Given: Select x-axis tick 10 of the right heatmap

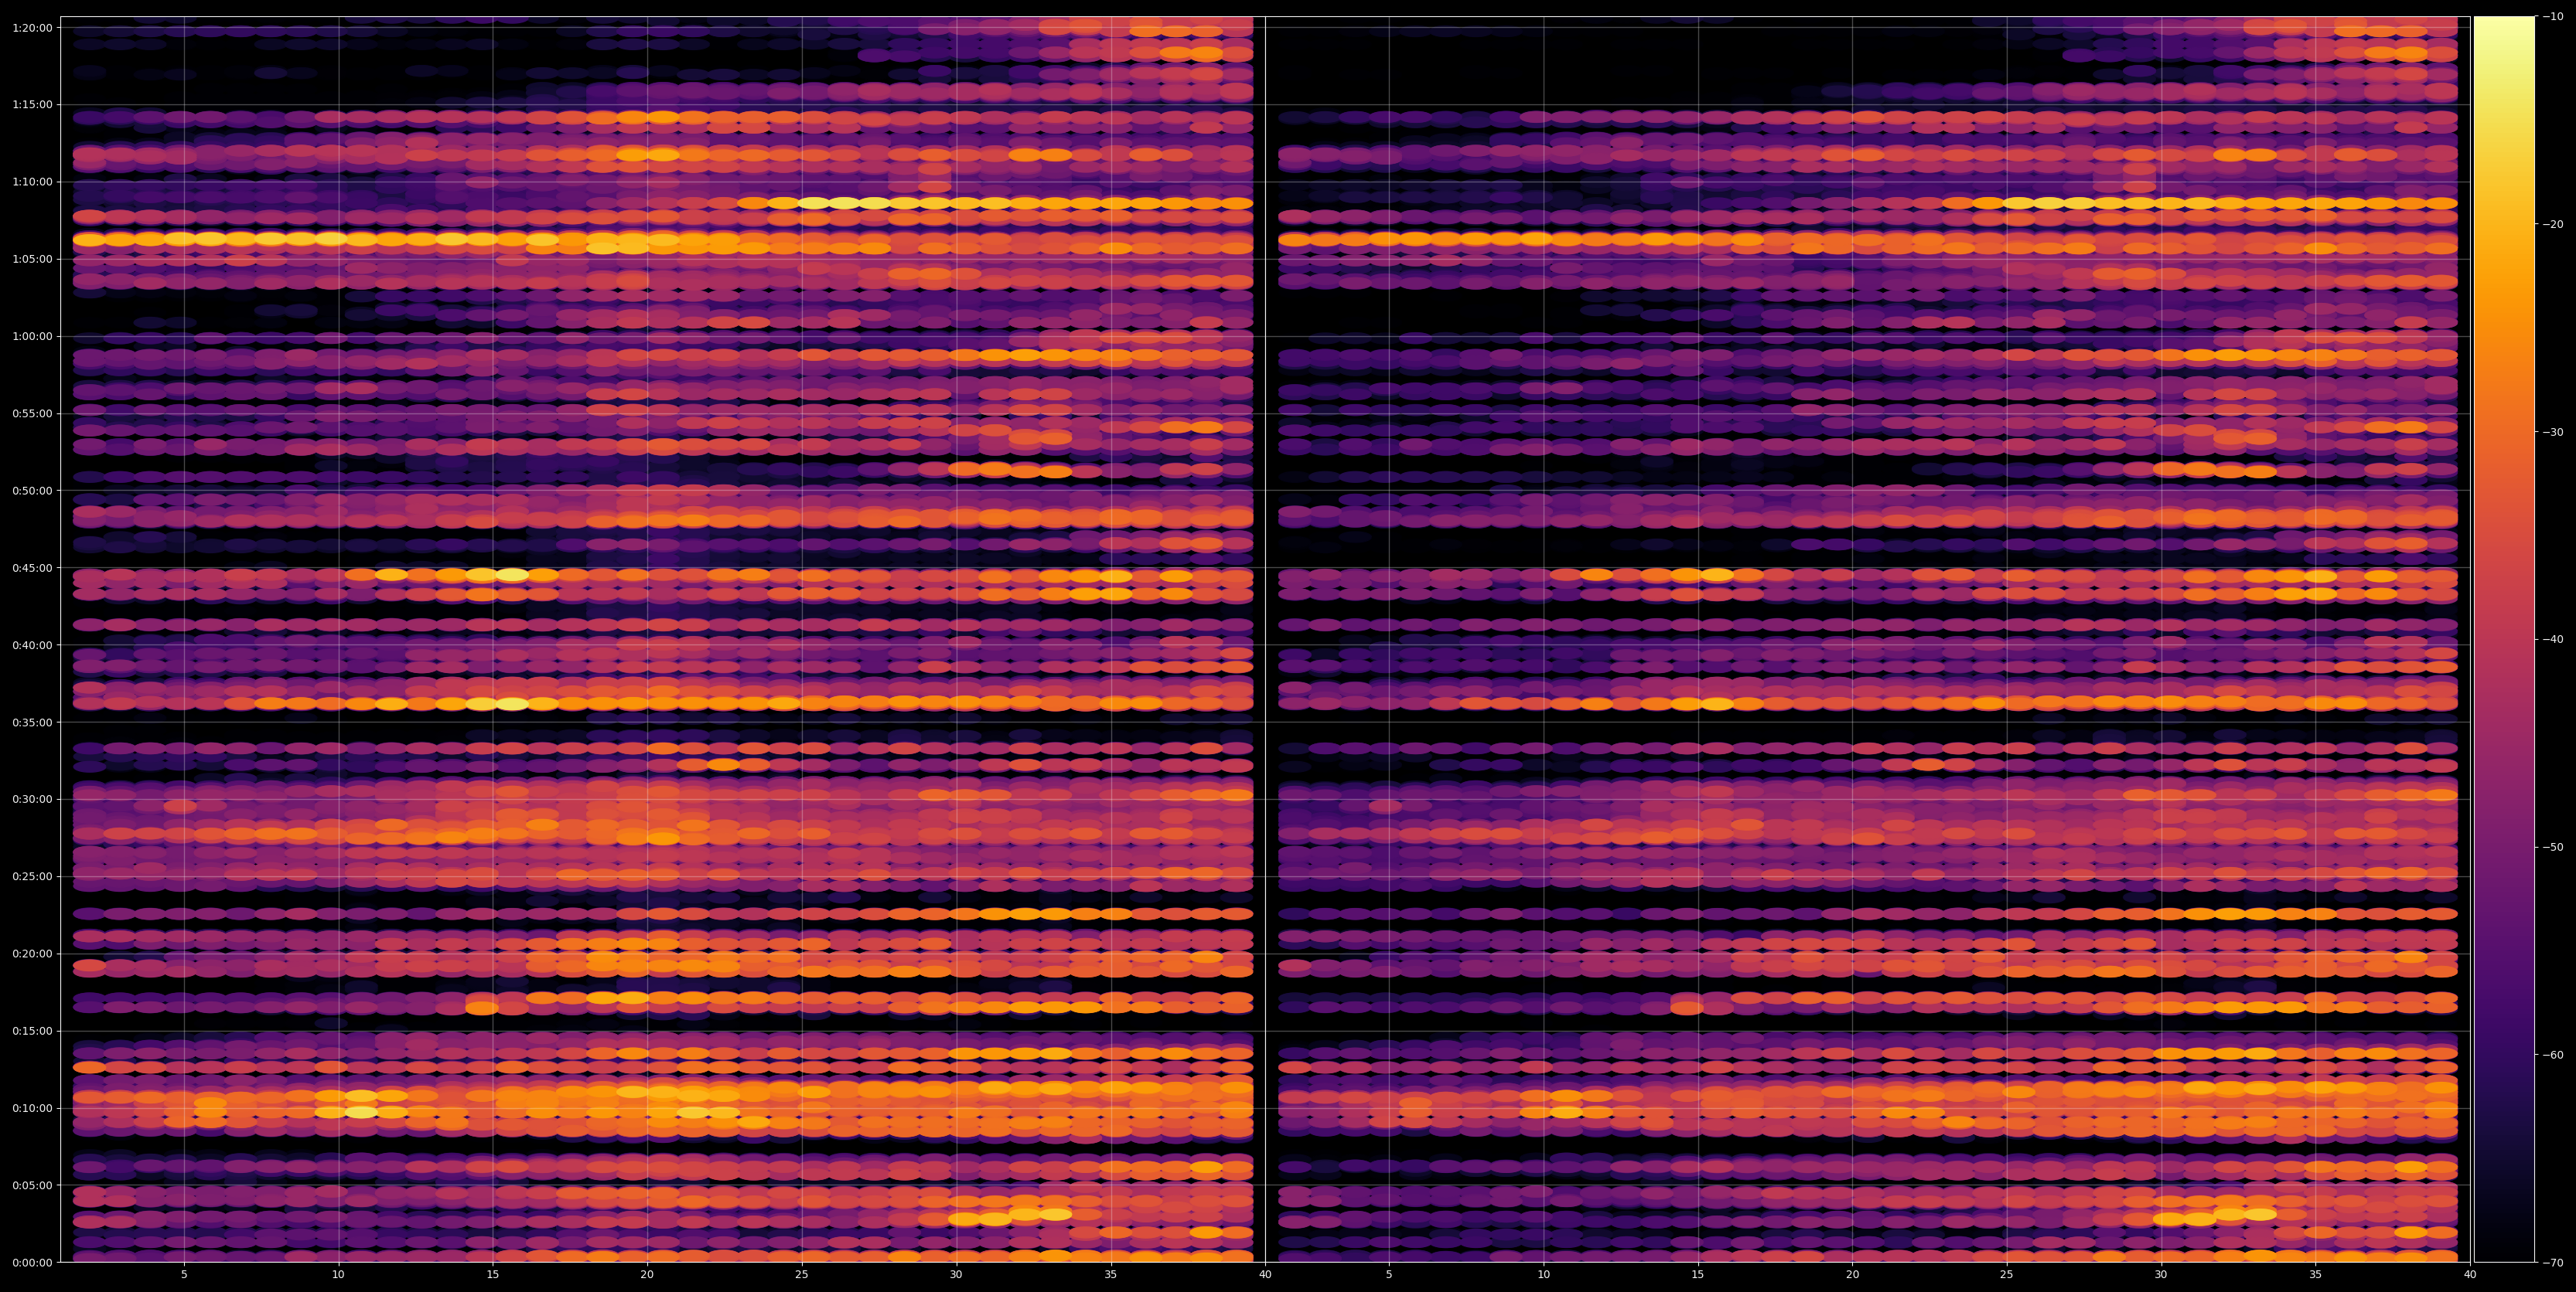Looking at the screenshot, I should coord(1543,1274).
